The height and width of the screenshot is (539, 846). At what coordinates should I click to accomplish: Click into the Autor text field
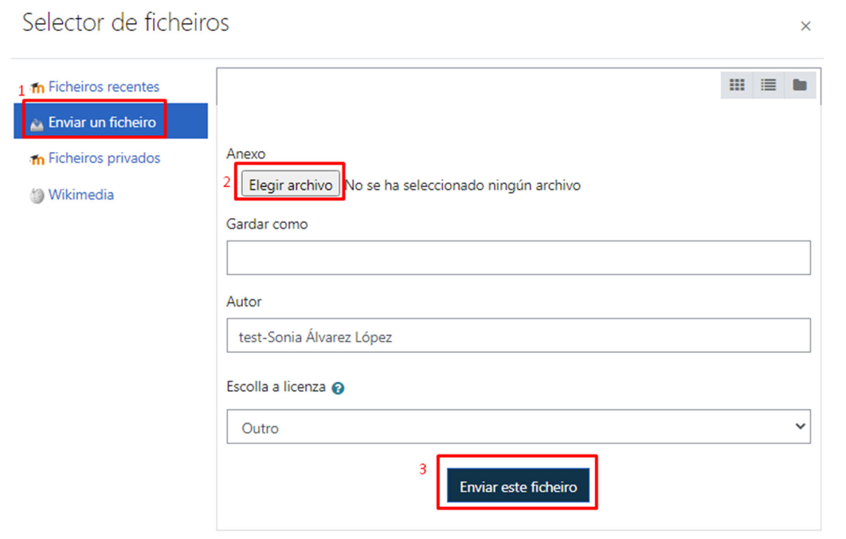[x=518, y=337]
